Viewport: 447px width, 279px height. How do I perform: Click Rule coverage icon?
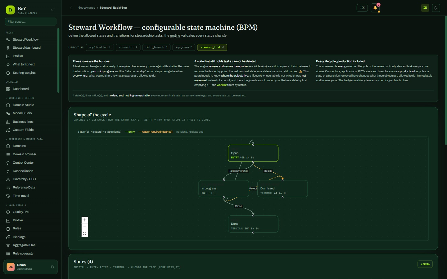(8, 254)
